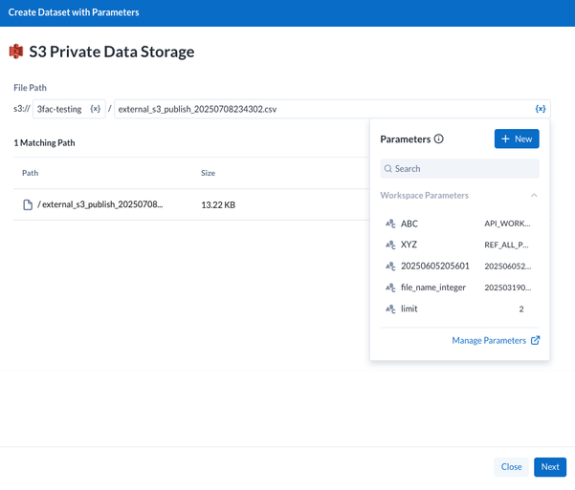
Task: Click parameter icon at end of file path
Action: [x=541, y=109]
